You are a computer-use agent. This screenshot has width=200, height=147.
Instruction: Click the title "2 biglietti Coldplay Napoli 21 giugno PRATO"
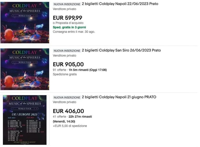(119, 97)
